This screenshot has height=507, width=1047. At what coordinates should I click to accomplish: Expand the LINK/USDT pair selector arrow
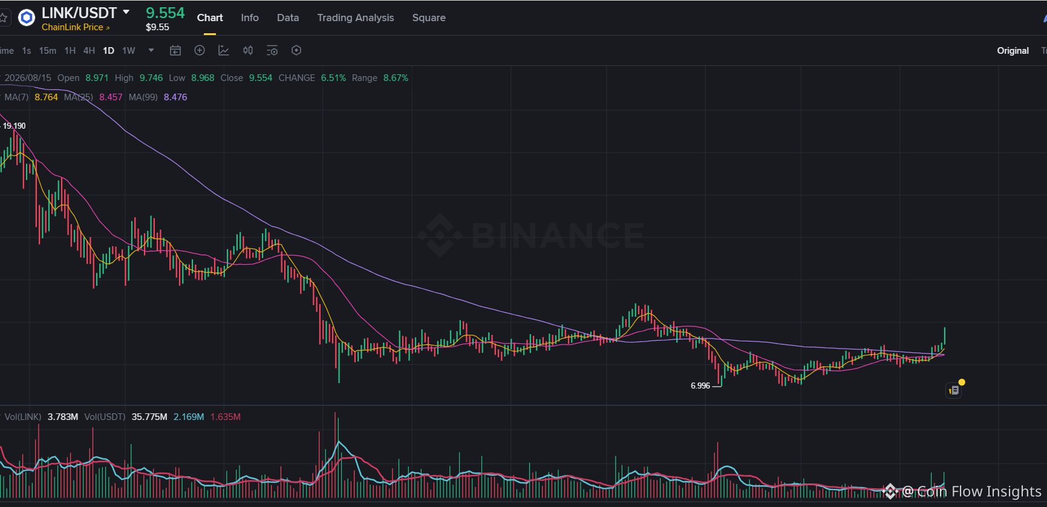tap(126, 12)
